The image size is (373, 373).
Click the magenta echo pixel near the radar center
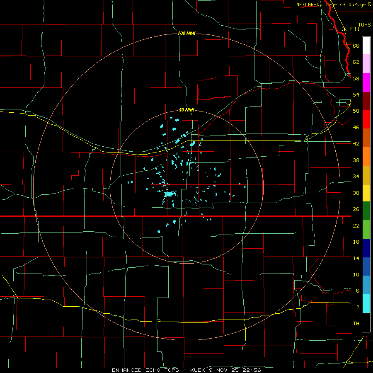(191, 187)
